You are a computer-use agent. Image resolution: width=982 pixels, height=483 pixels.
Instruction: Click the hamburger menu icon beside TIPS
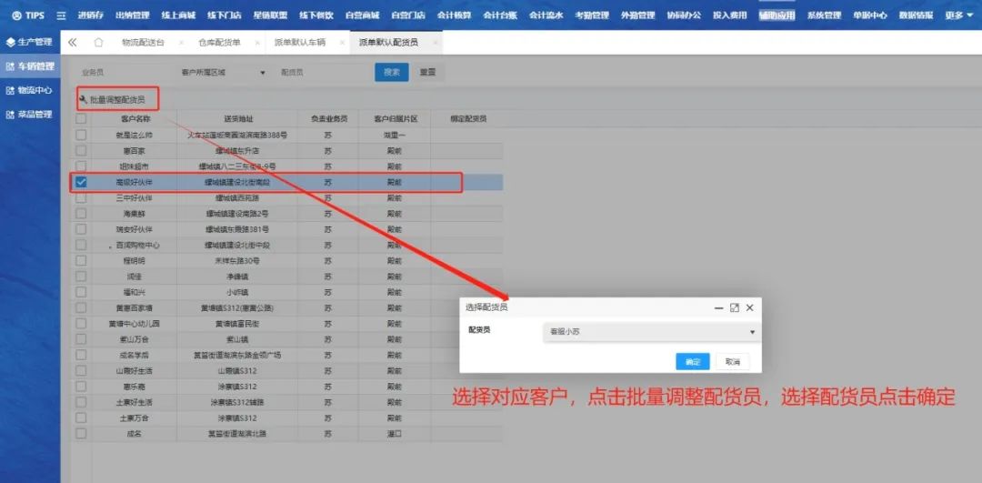(61, 15)
